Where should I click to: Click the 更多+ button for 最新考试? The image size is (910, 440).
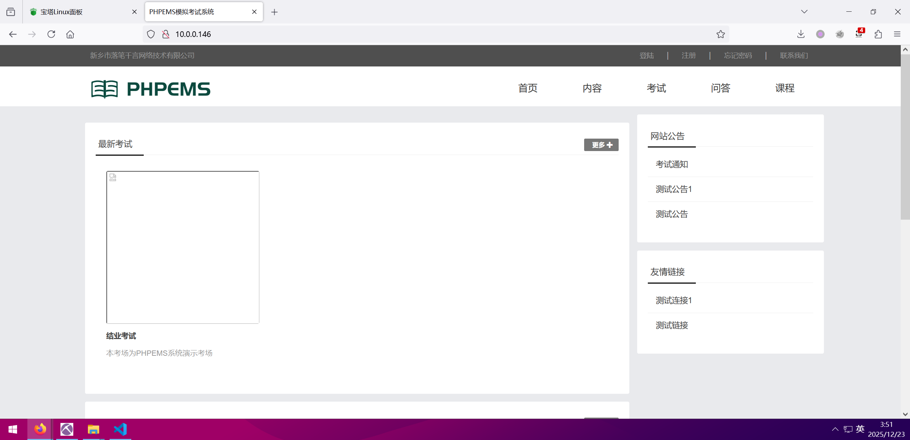point(601,145)
